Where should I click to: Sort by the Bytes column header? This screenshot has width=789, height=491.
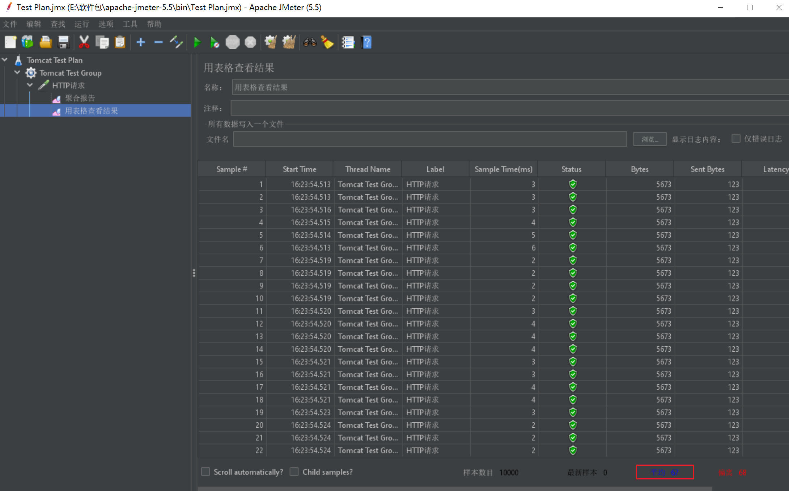point(640,169)
